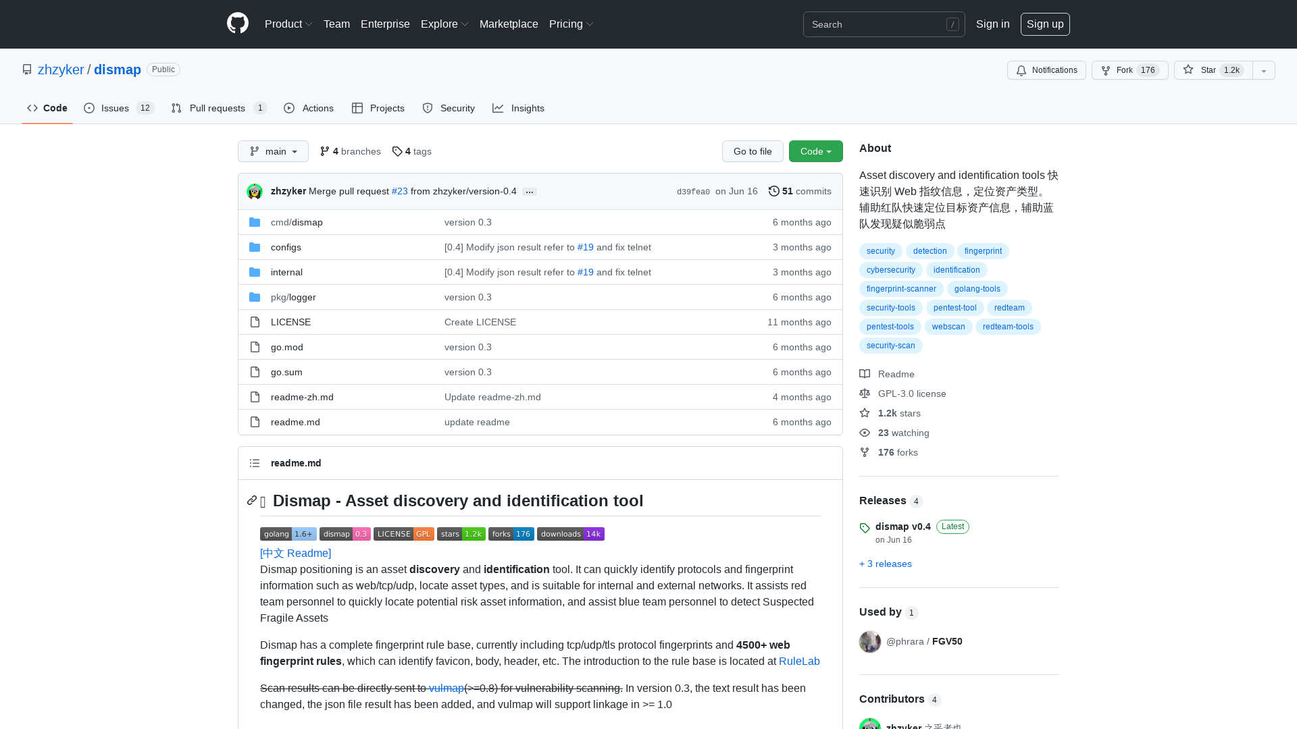Open commit hash d39fea0

693,192
